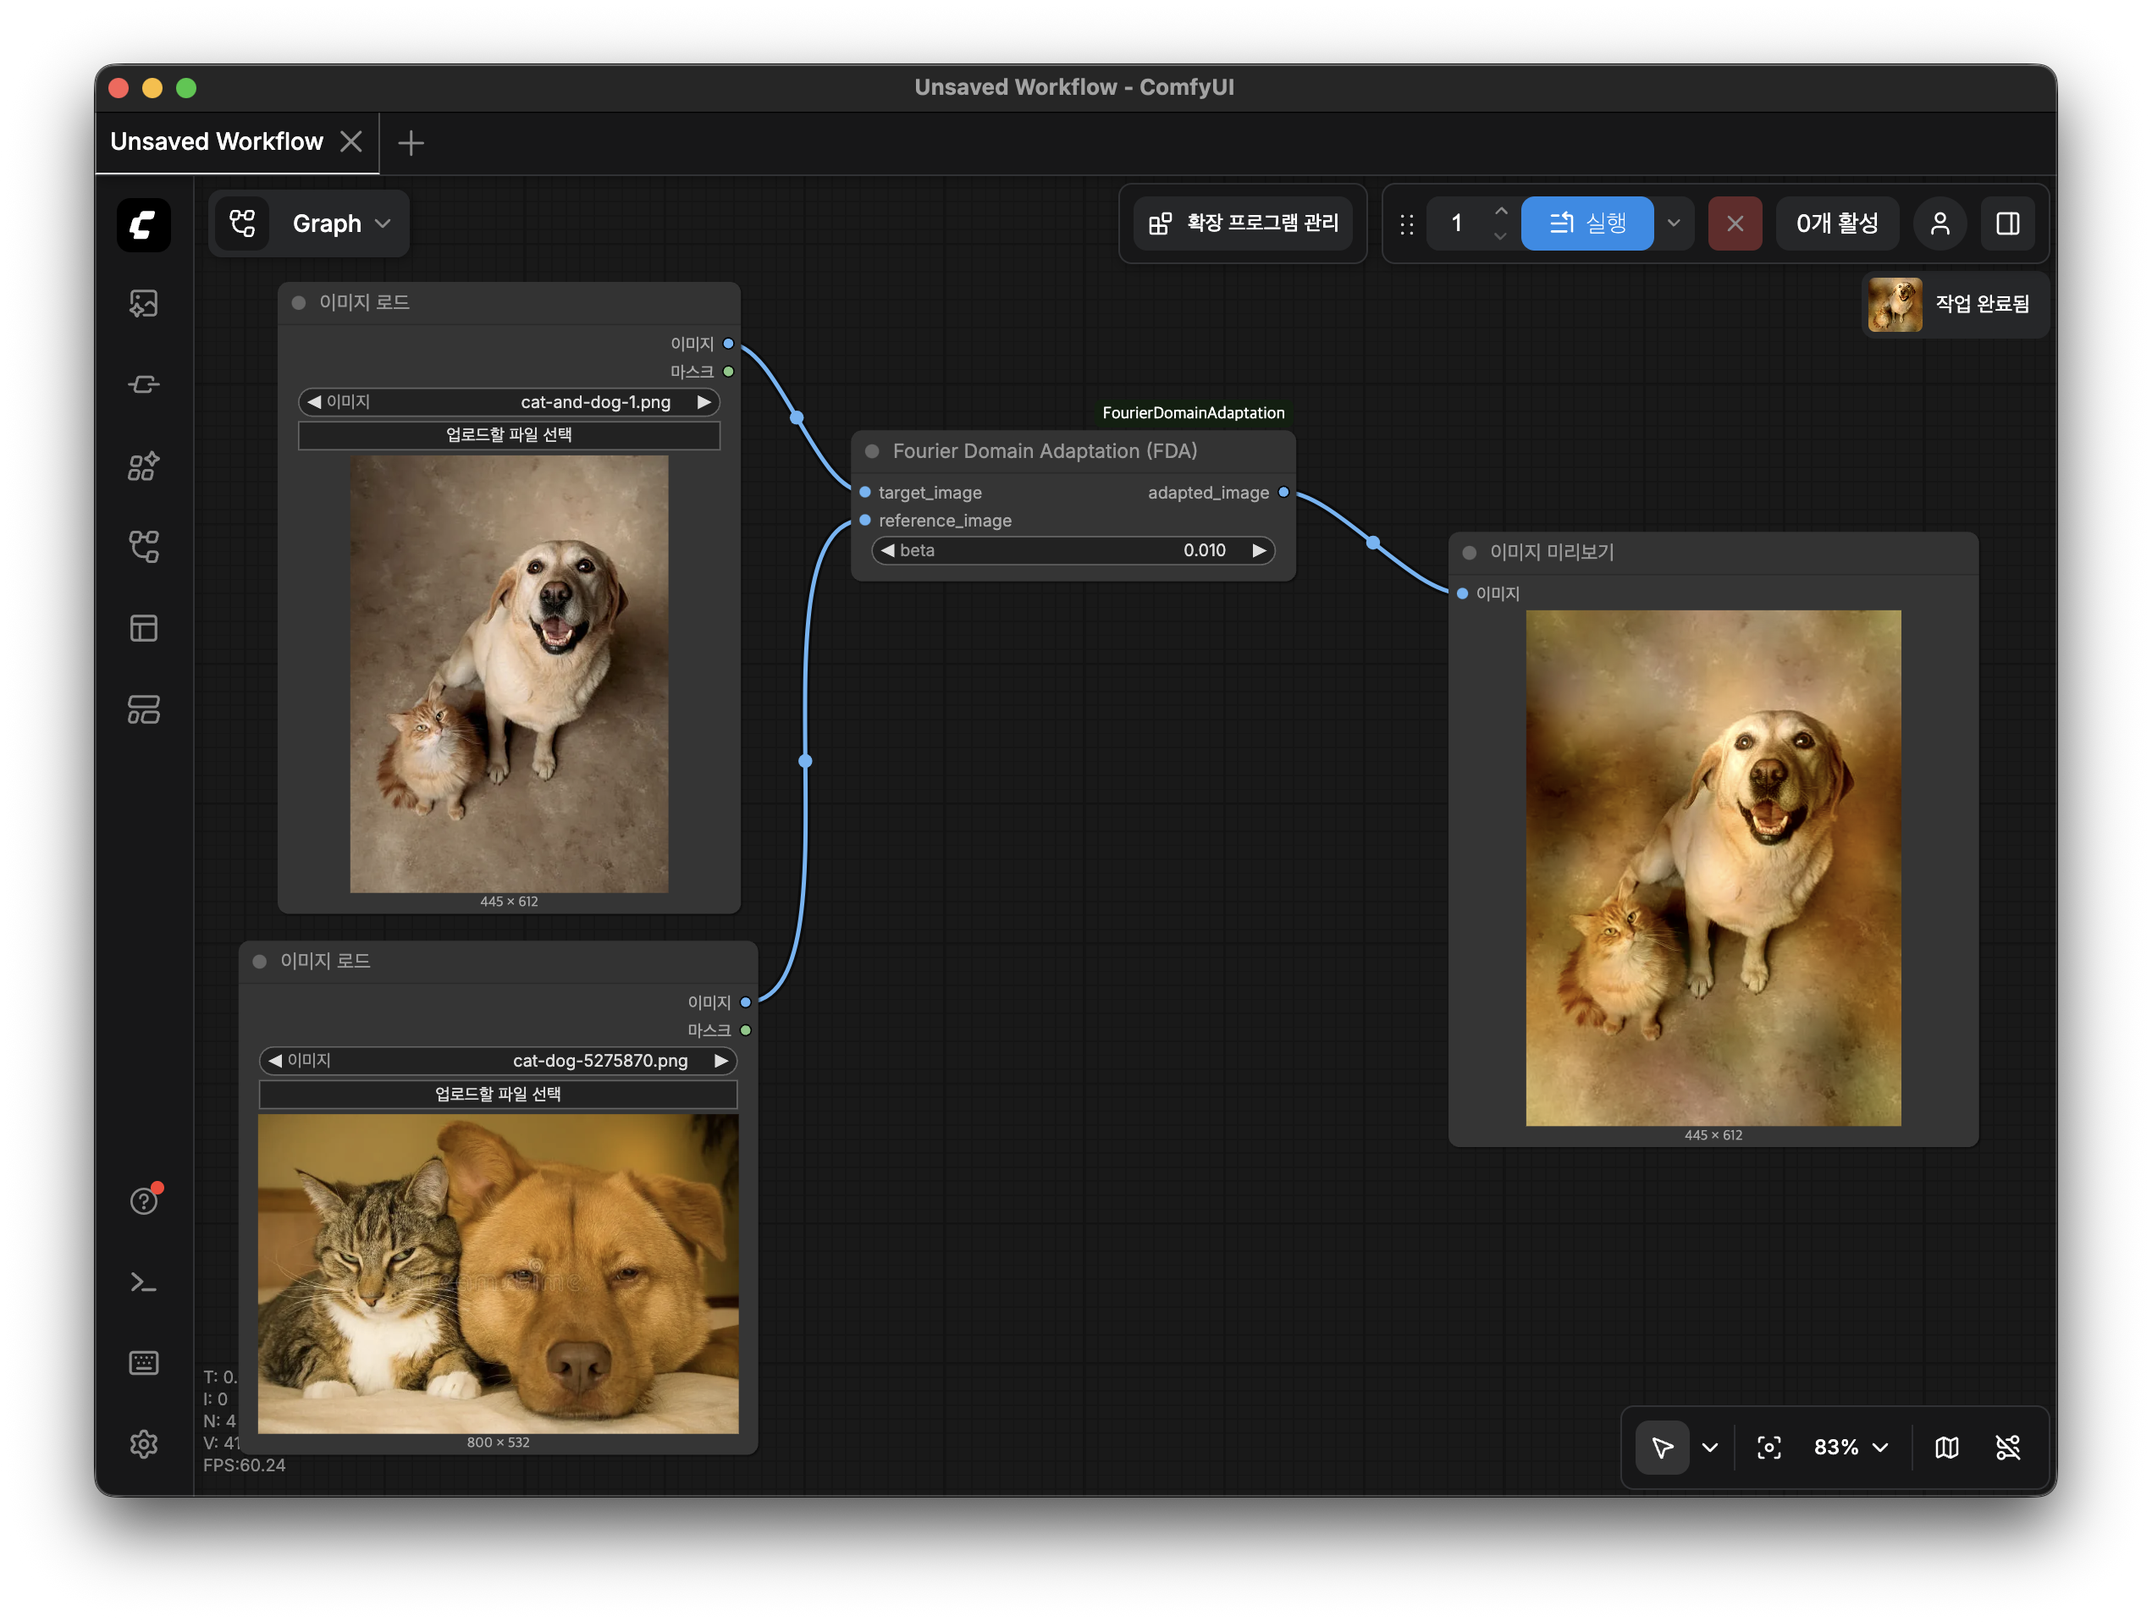
Task: Open the templates layout icon in the sidebar
Action: tap(144, 627)
